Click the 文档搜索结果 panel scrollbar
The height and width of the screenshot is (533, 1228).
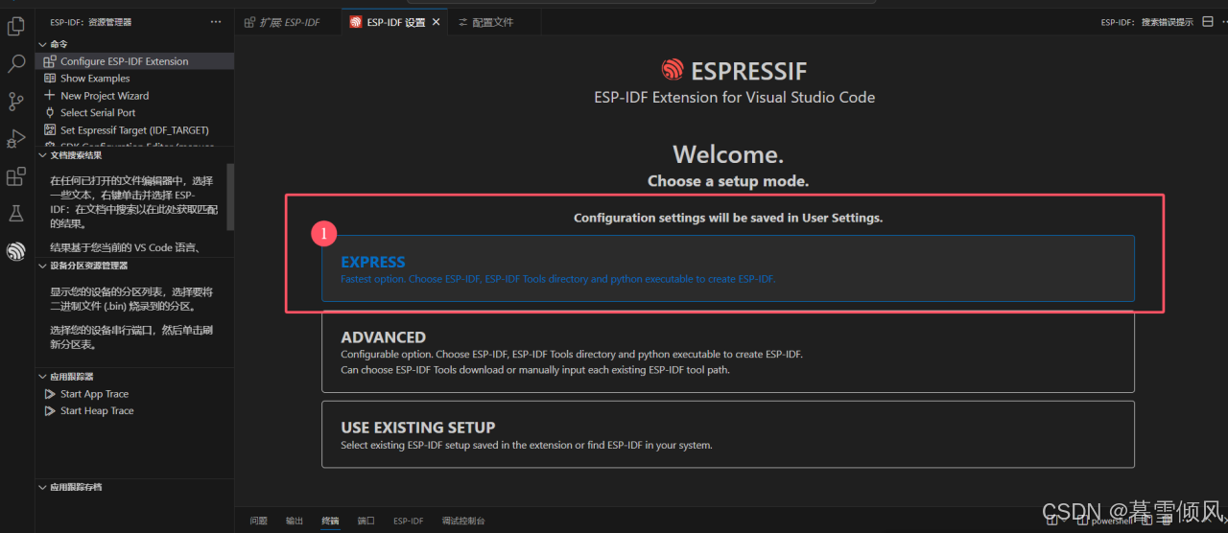pos(230,197)
